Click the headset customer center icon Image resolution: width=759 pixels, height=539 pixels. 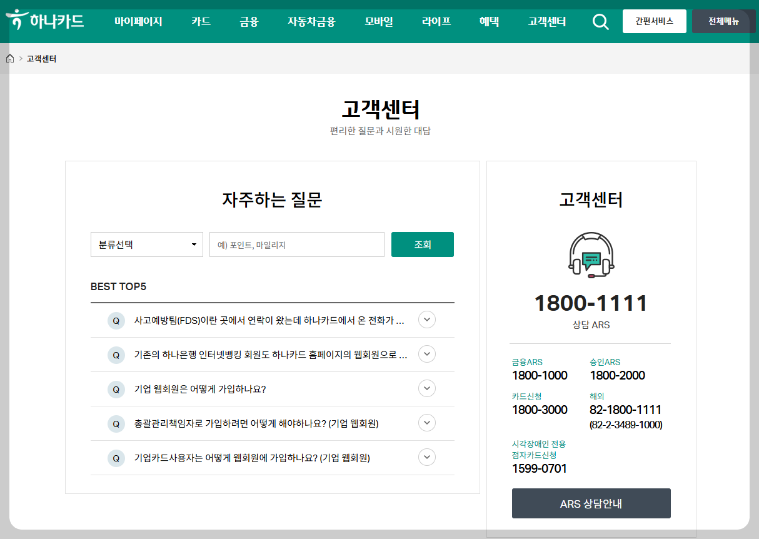(591, 255)
